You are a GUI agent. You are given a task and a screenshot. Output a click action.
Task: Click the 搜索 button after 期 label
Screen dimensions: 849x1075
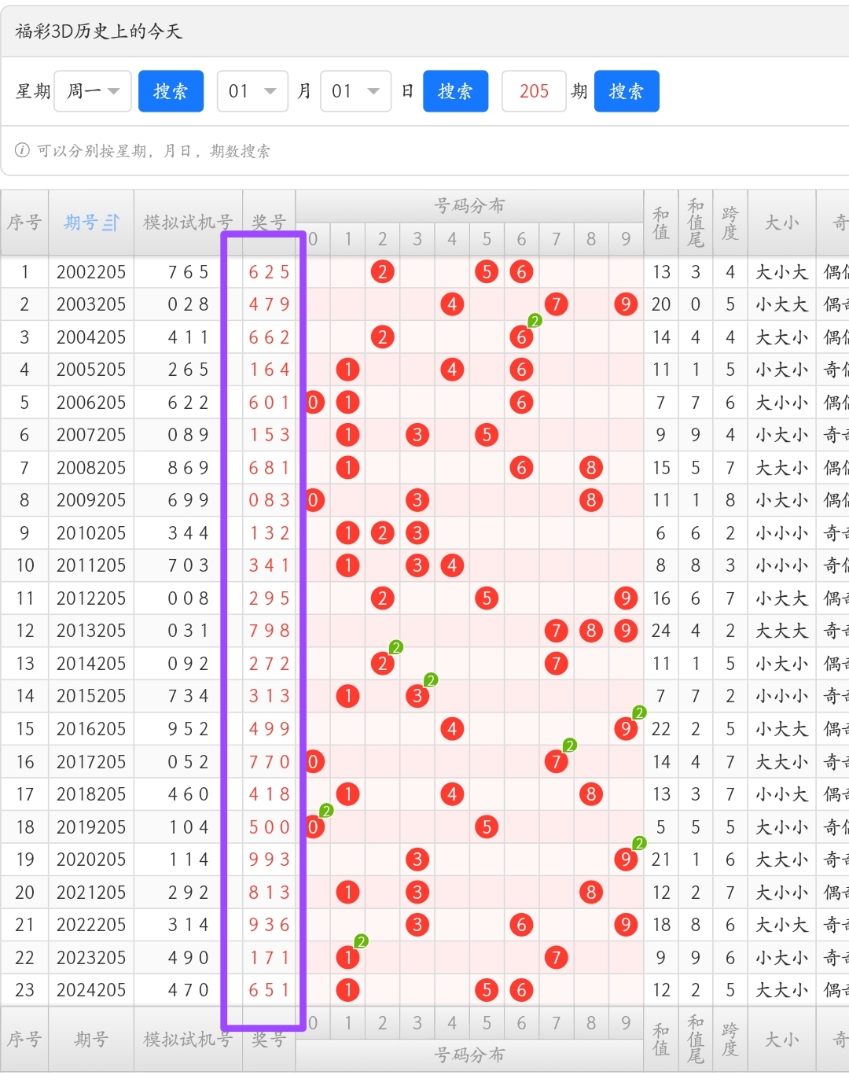[x=627, y=91]
